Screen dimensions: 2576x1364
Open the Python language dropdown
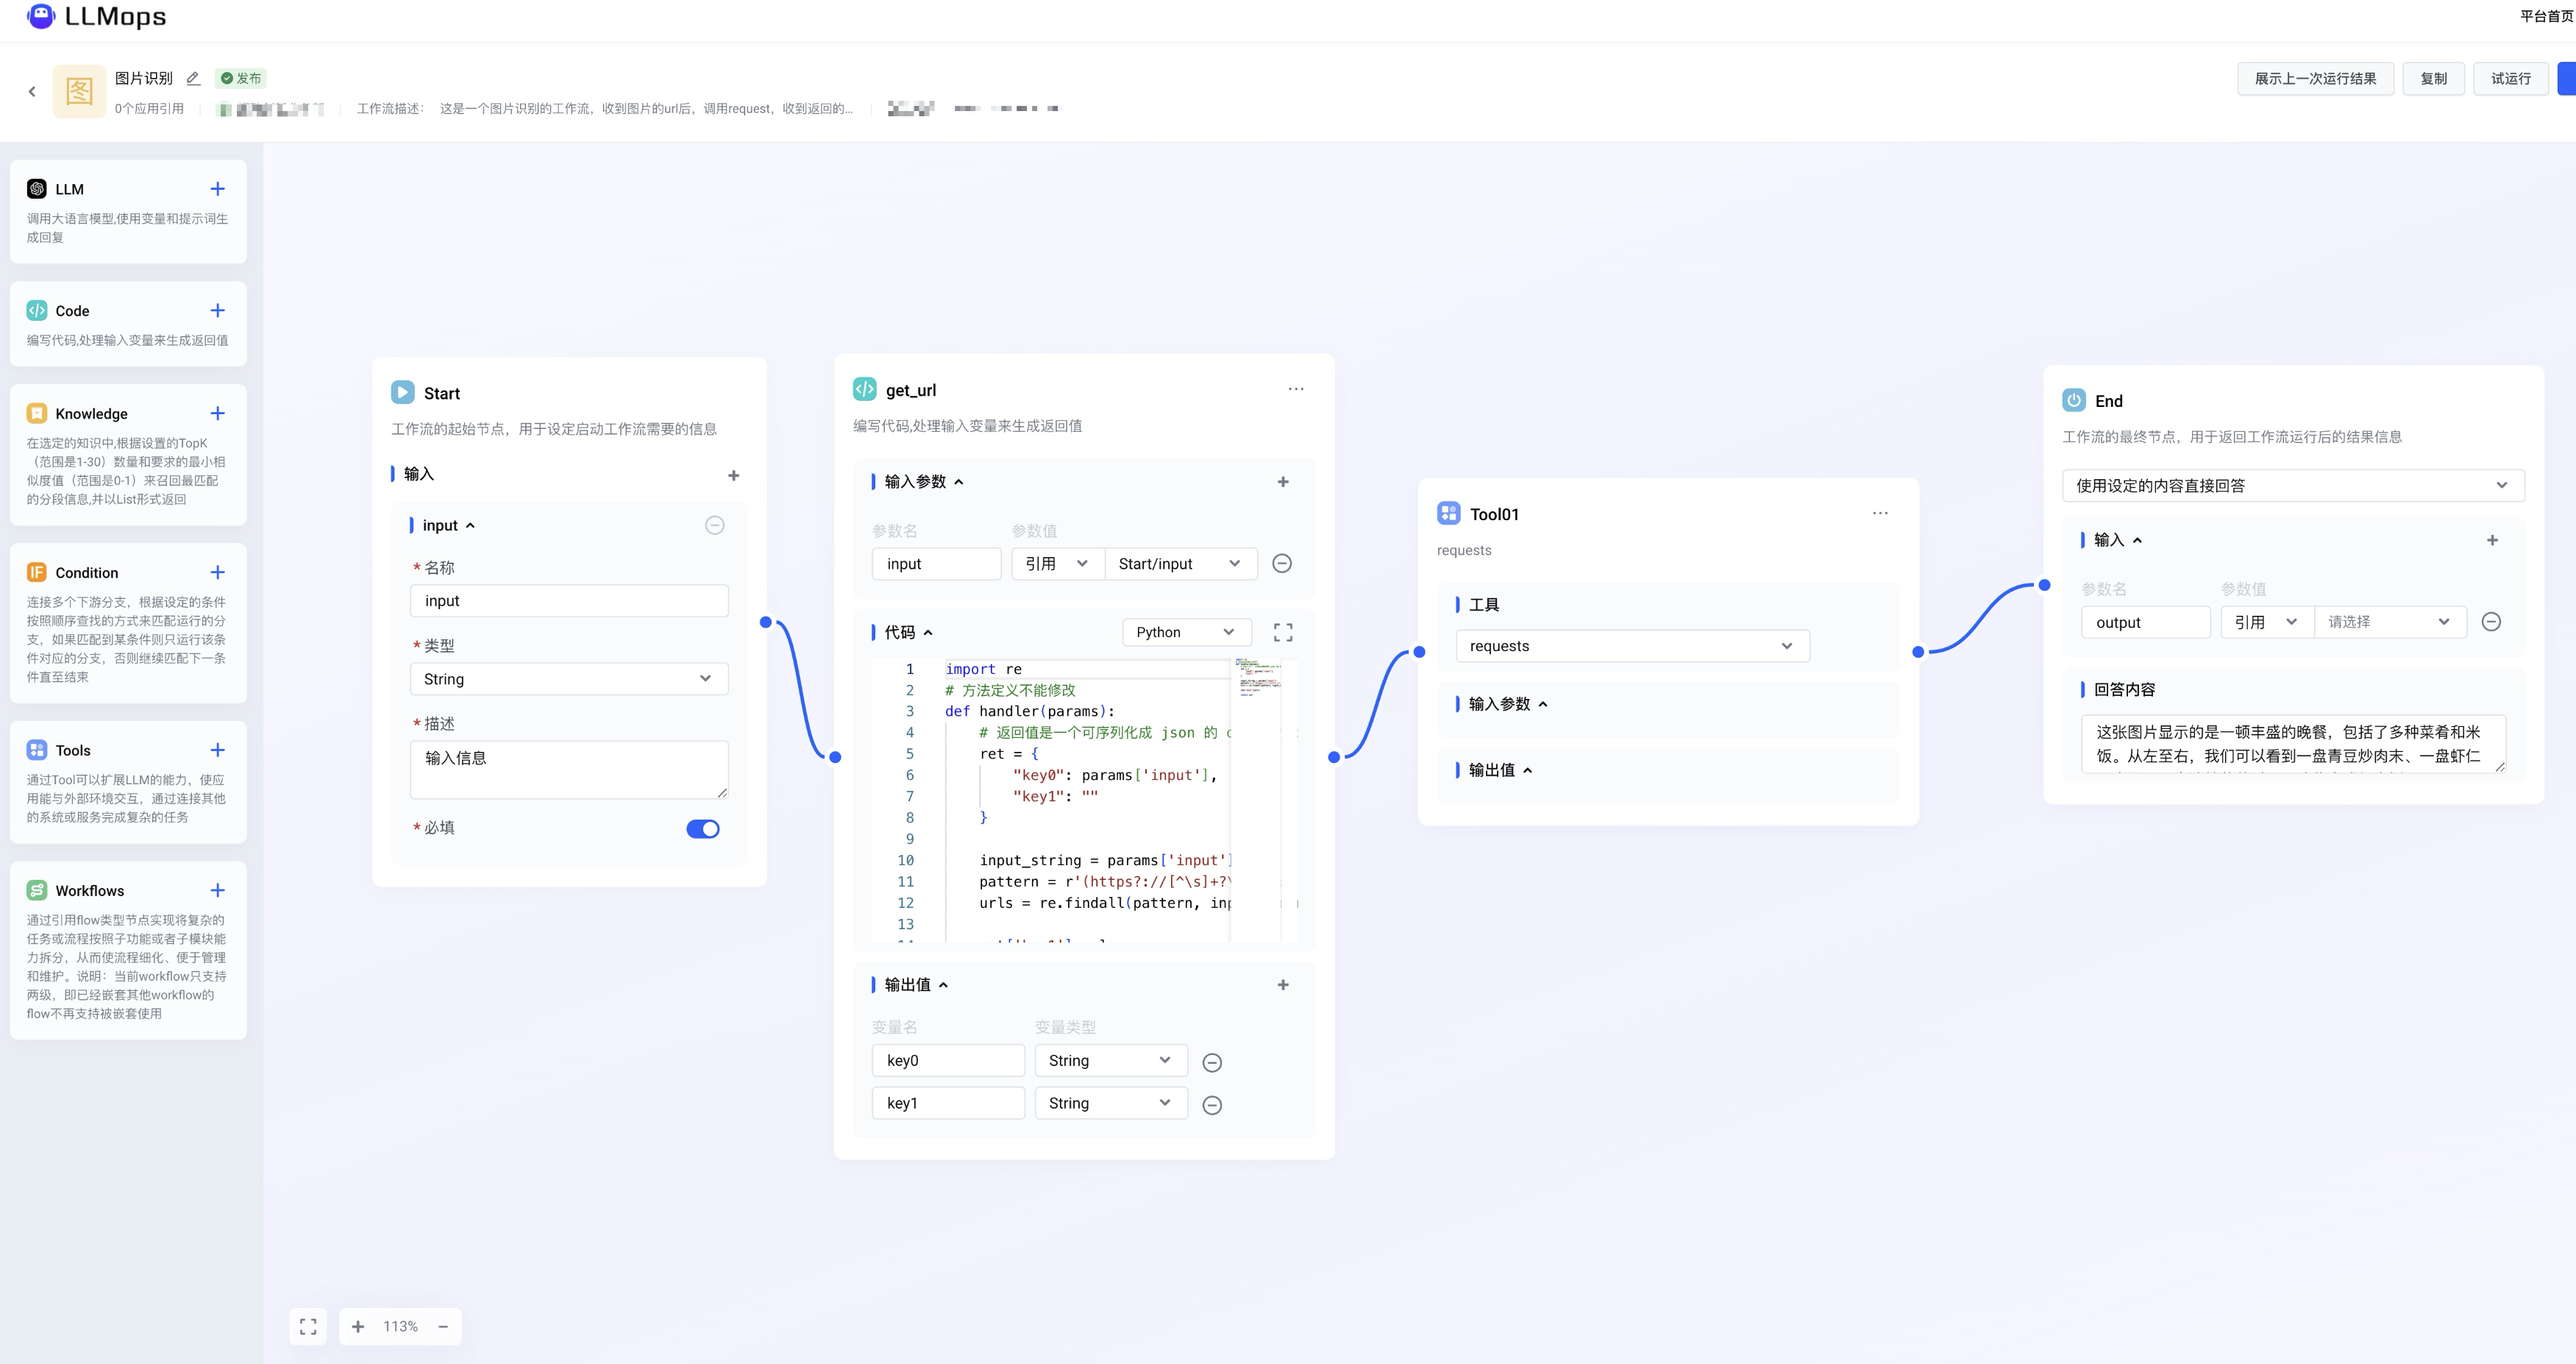pyautogui.click(x=1184, y=632)
